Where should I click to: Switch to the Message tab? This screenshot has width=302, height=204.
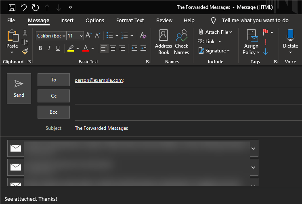coord(38,21)
